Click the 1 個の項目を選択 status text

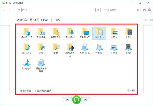click(43, 91)
